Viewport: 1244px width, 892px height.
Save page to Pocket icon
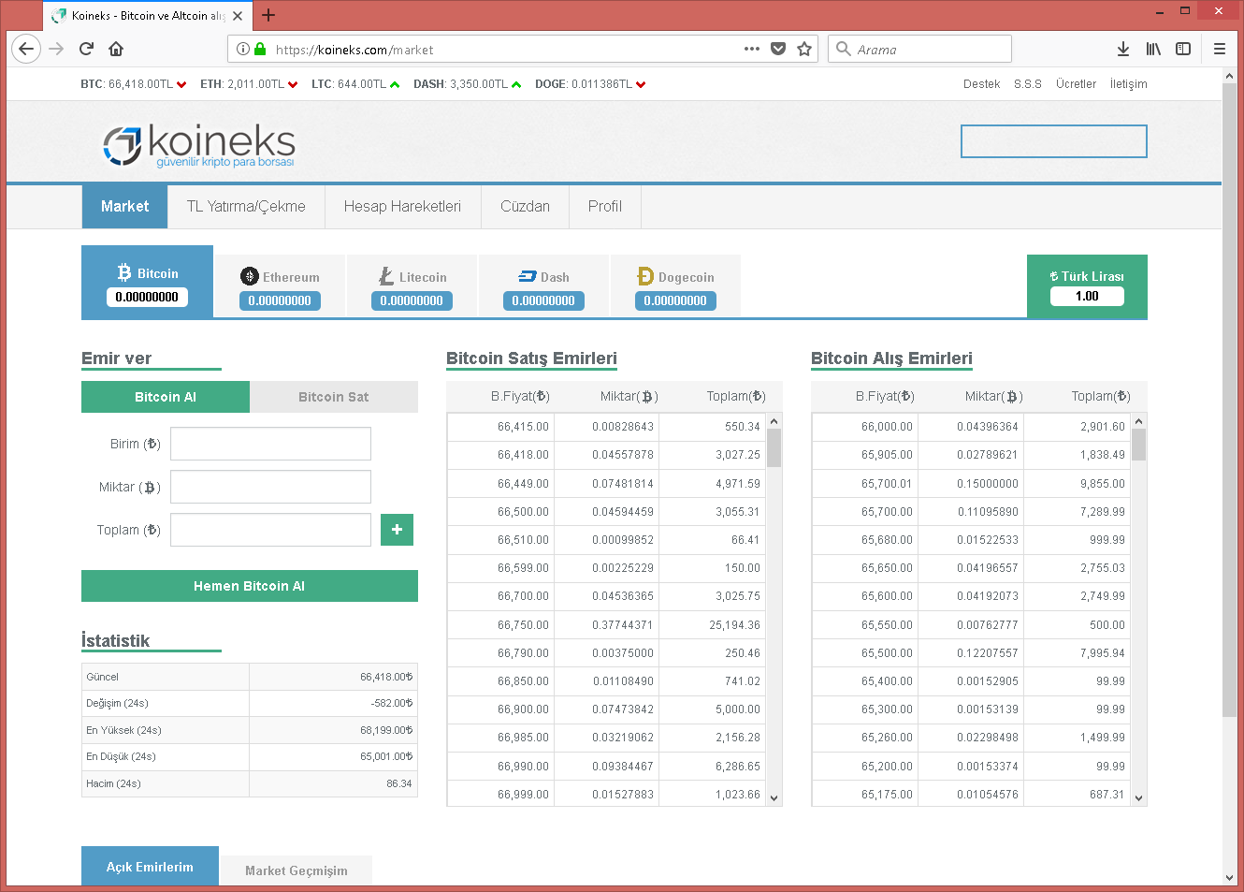point(778,49)
